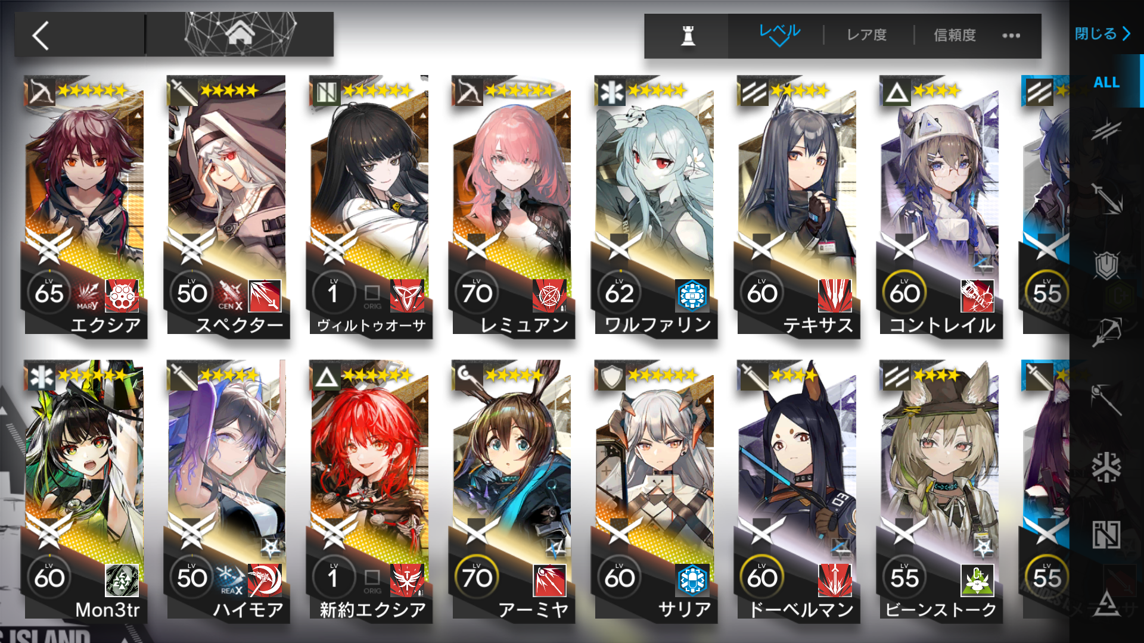The image size is (1144, 643).
Task: Filter by Specialist triangle class icon
Action: click(x=1106, y=601)
